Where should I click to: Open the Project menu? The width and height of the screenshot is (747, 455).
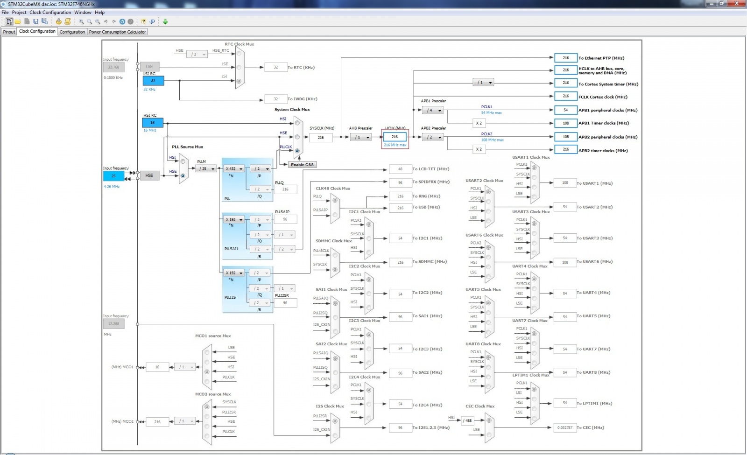pos(19,13)
